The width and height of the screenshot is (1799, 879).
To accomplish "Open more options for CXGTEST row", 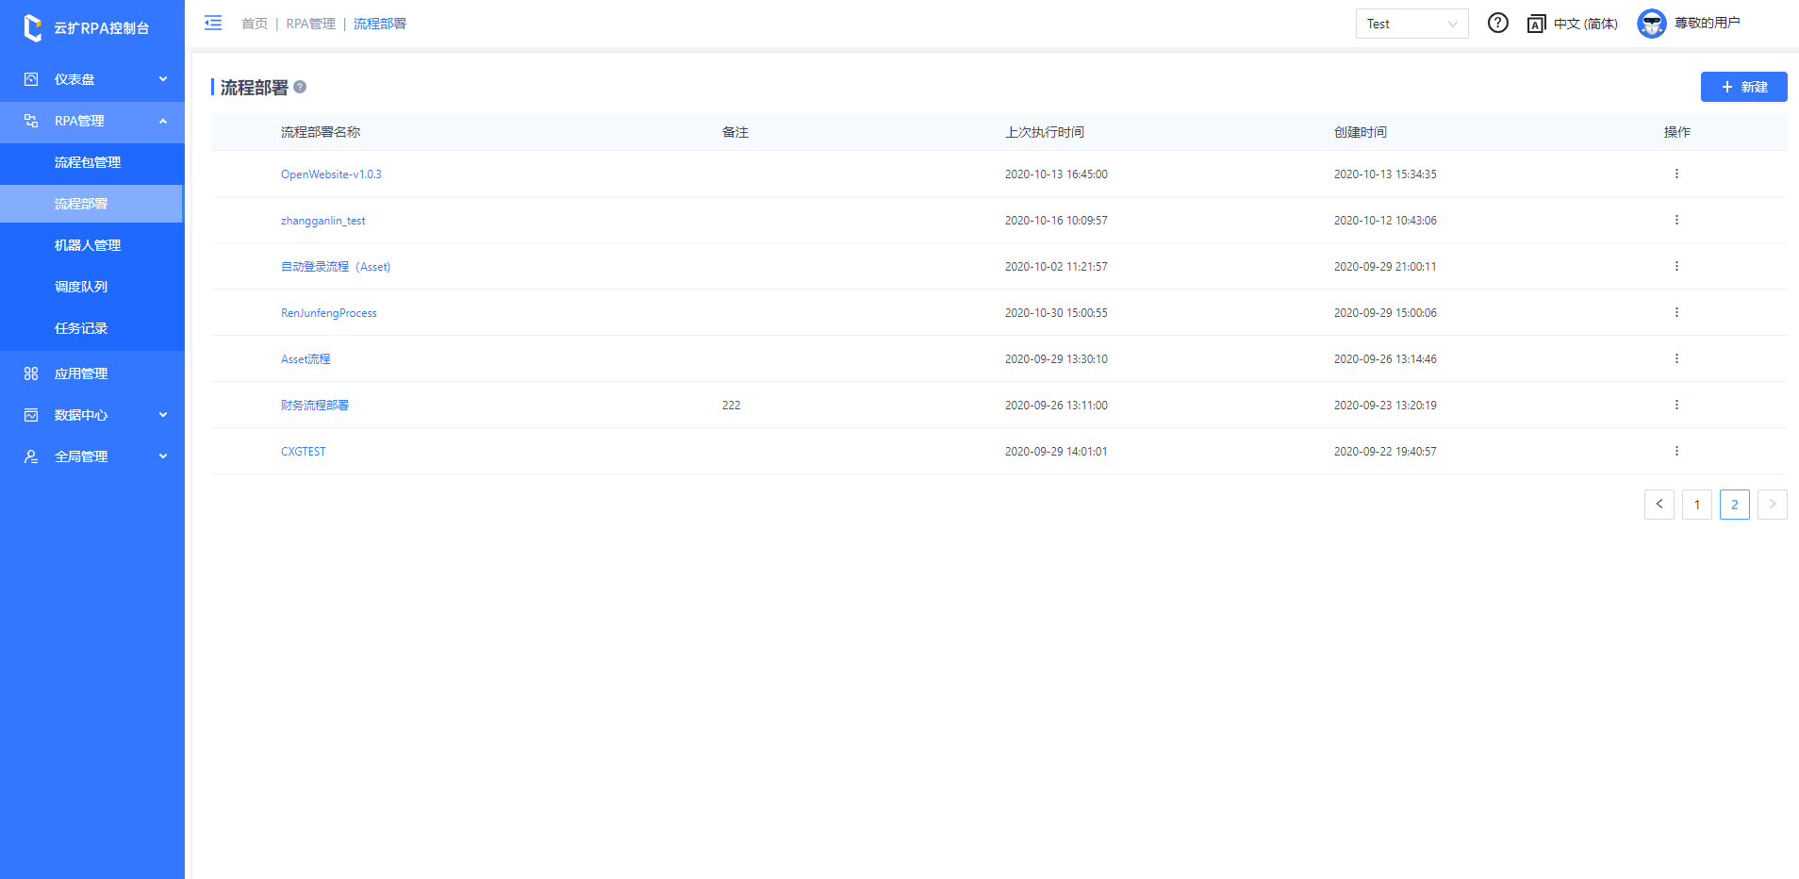I will 1676,451.
